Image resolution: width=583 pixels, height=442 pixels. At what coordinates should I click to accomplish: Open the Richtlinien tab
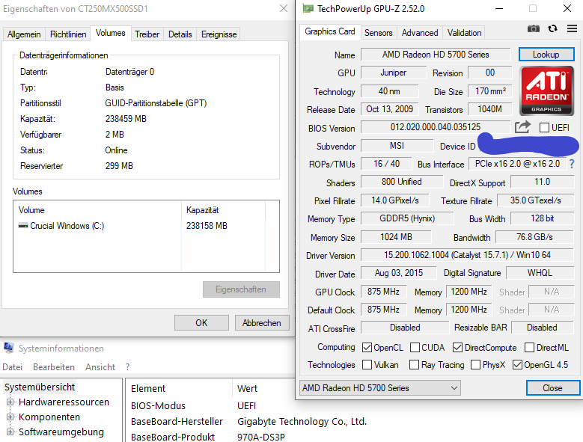point(68,34)
